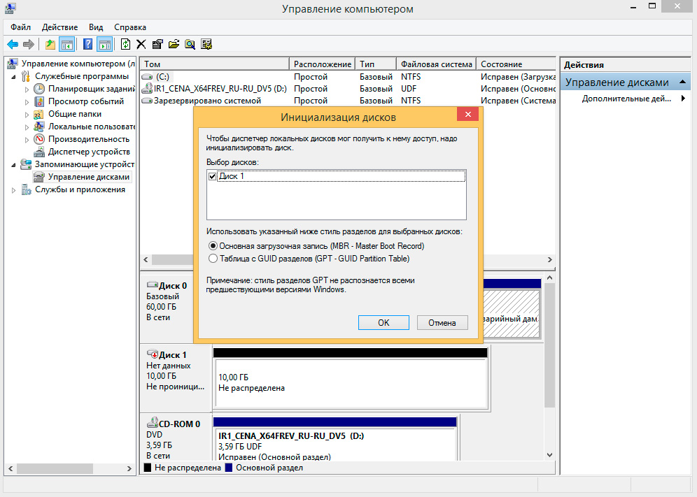Click the Управление дисками tree icon

(39, 177)
